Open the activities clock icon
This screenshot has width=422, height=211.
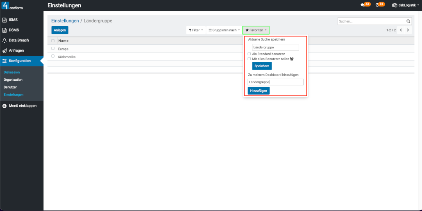click(377, 5)
